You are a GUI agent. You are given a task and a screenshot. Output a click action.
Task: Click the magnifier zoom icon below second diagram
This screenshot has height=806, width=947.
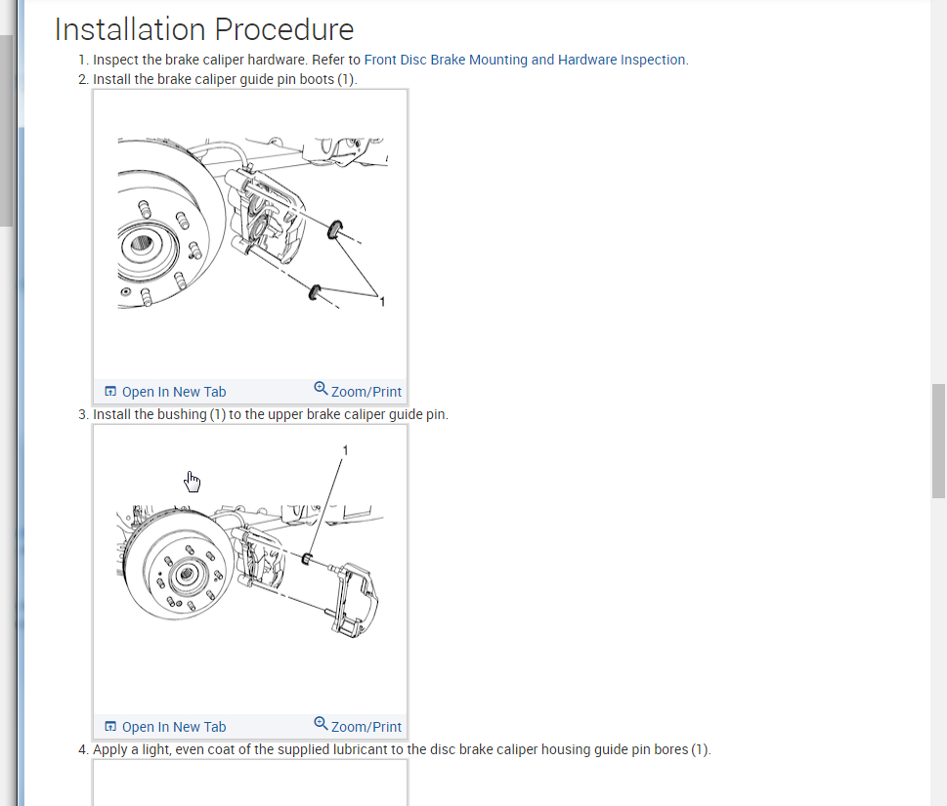pyautogui.click(x=321, y=723)
